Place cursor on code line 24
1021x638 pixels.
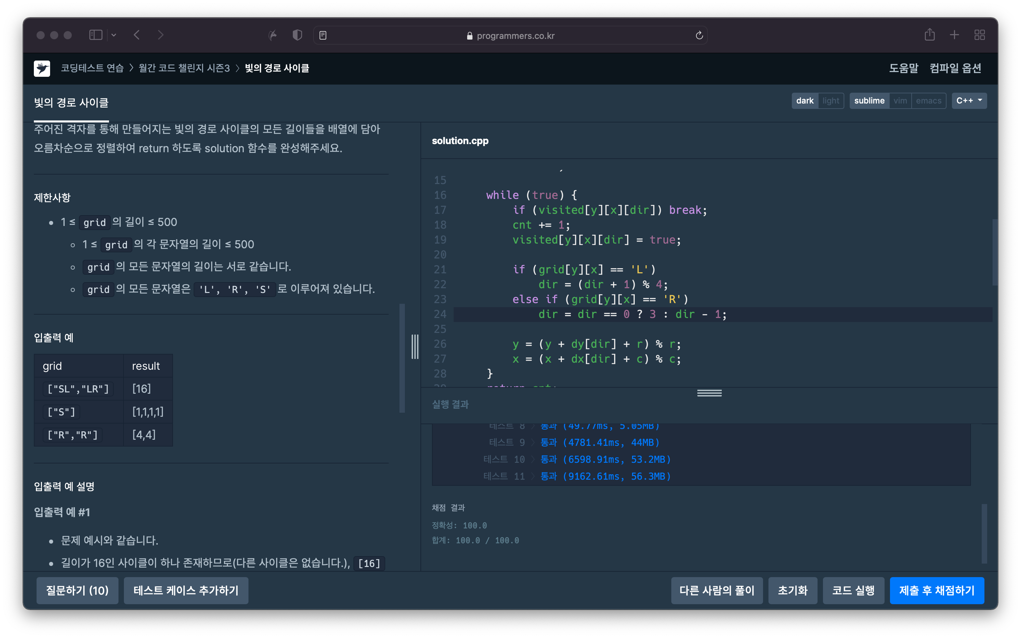[x=723, y=314]
